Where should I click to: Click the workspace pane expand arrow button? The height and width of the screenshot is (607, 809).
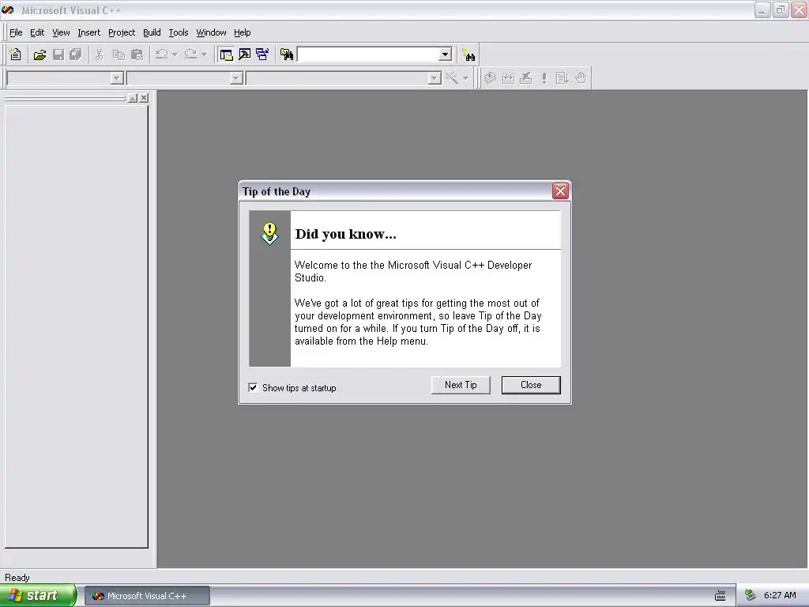[133, 97]
